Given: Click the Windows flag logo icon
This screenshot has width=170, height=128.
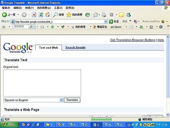Looking at the screenshot, I should 166,8.
